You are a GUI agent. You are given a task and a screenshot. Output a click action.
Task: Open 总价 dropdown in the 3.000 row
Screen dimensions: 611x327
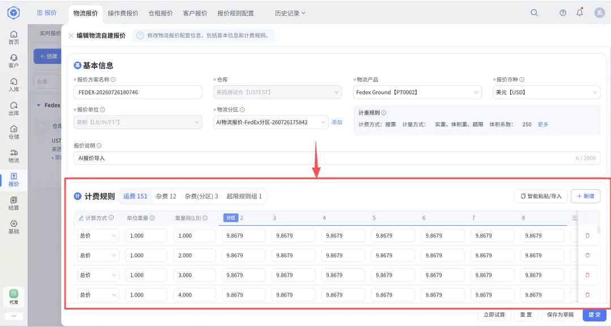98,275
